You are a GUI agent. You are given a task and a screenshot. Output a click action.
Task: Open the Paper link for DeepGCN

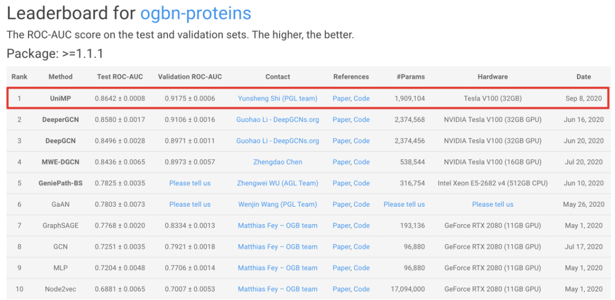pyautogui.click(x=341, y=141)
